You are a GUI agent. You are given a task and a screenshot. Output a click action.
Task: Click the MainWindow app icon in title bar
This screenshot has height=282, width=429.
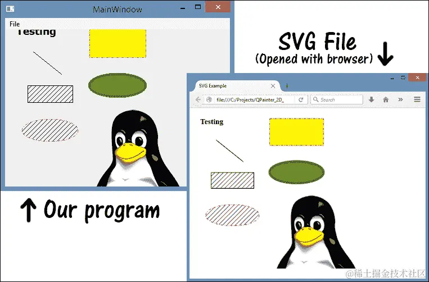coord(10,9)
